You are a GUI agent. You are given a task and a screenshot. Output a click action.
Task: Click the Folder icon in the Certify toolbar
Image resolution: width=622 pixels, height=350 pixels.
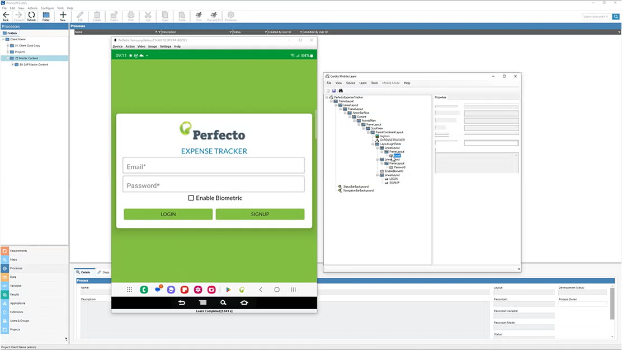click(x=46, y=15)
